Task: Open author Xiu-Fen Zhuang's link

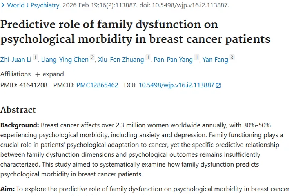Action: (121, 59)
